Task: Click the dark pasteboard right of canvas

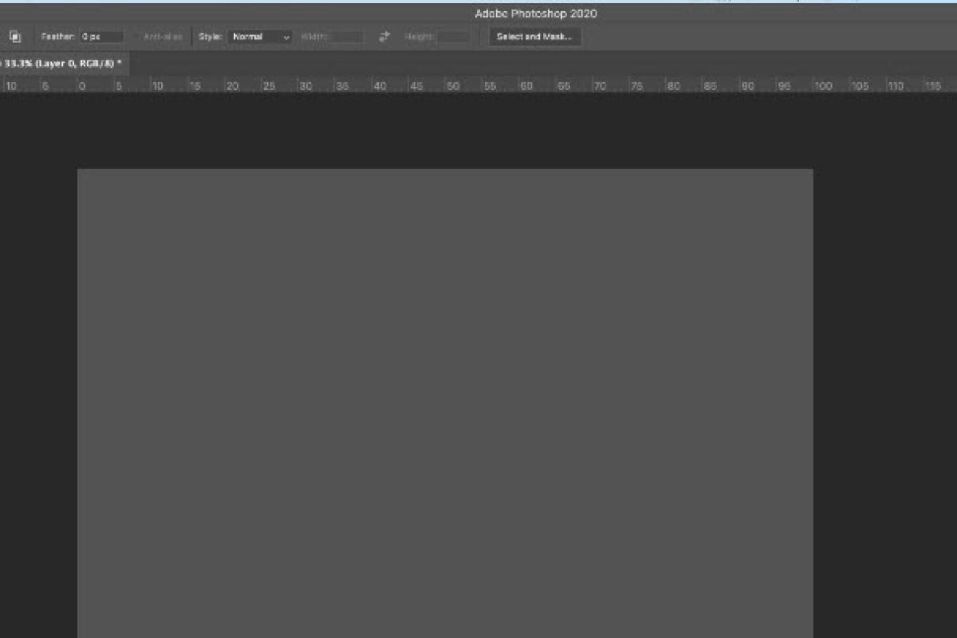Action: tap(884, 359)
